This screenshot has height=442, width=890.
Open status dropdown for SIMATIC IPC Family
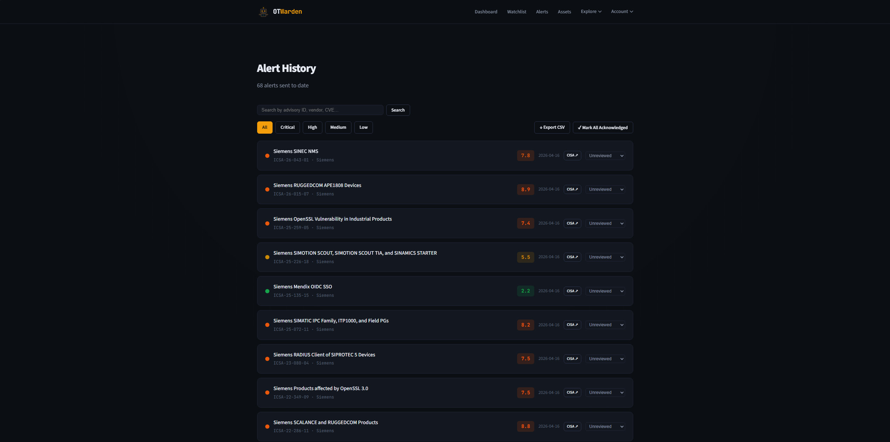(605, 325)
